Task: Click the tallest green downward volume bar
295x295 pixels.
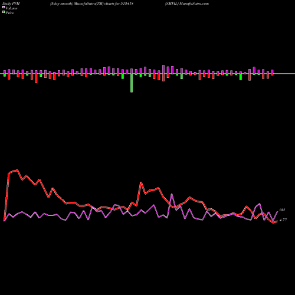Action: pyautogui.click(x=132, y=83)
